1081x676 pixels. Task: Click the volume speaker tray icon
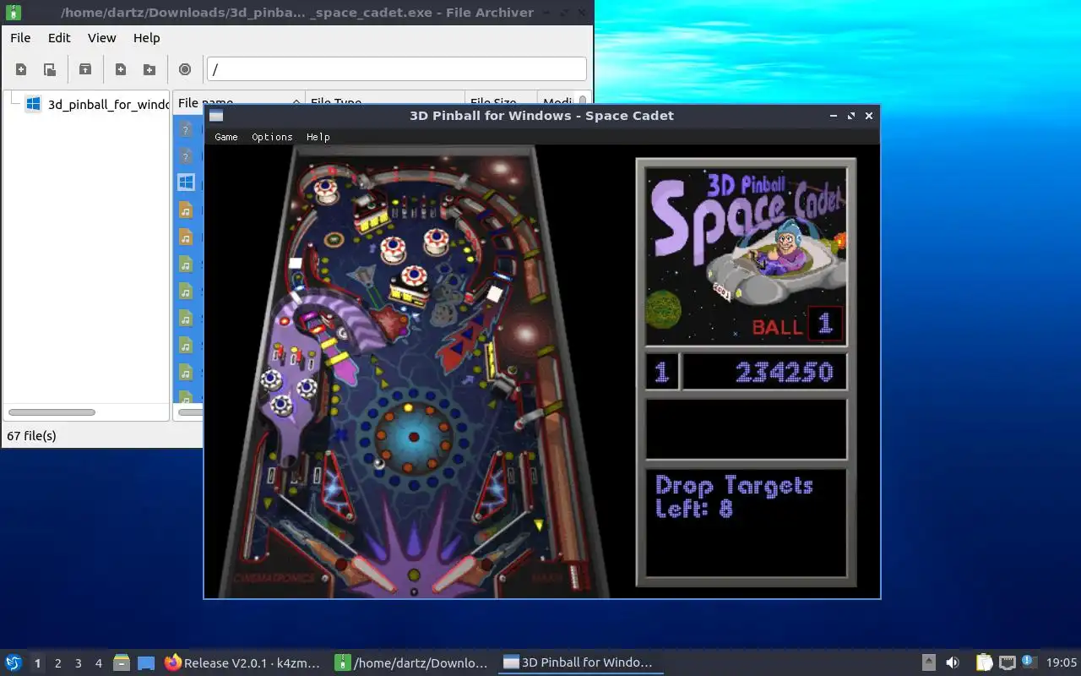953,662
